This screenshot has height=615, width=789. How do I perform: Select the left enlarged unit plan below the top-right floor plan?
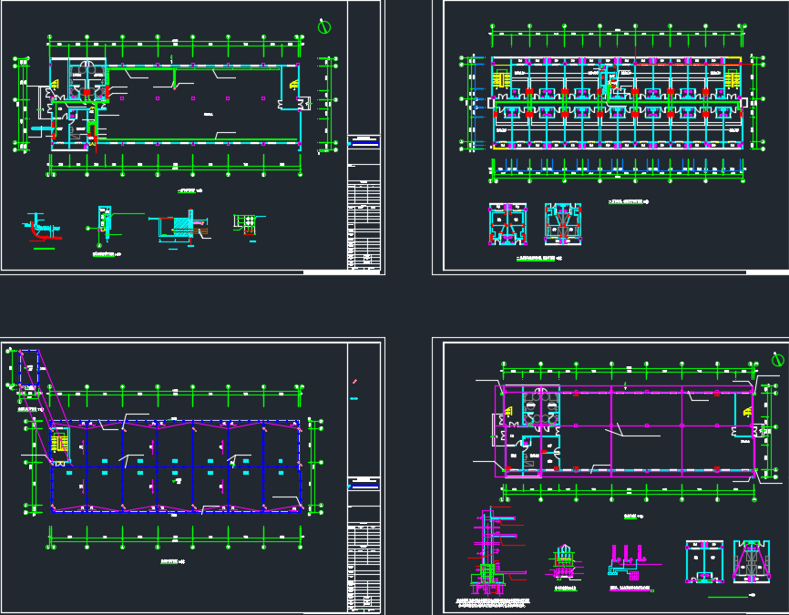(x=507, y=224)
